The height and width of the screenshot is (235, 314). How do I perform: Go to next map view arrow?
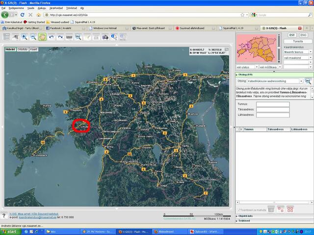(x=60, y=37)
